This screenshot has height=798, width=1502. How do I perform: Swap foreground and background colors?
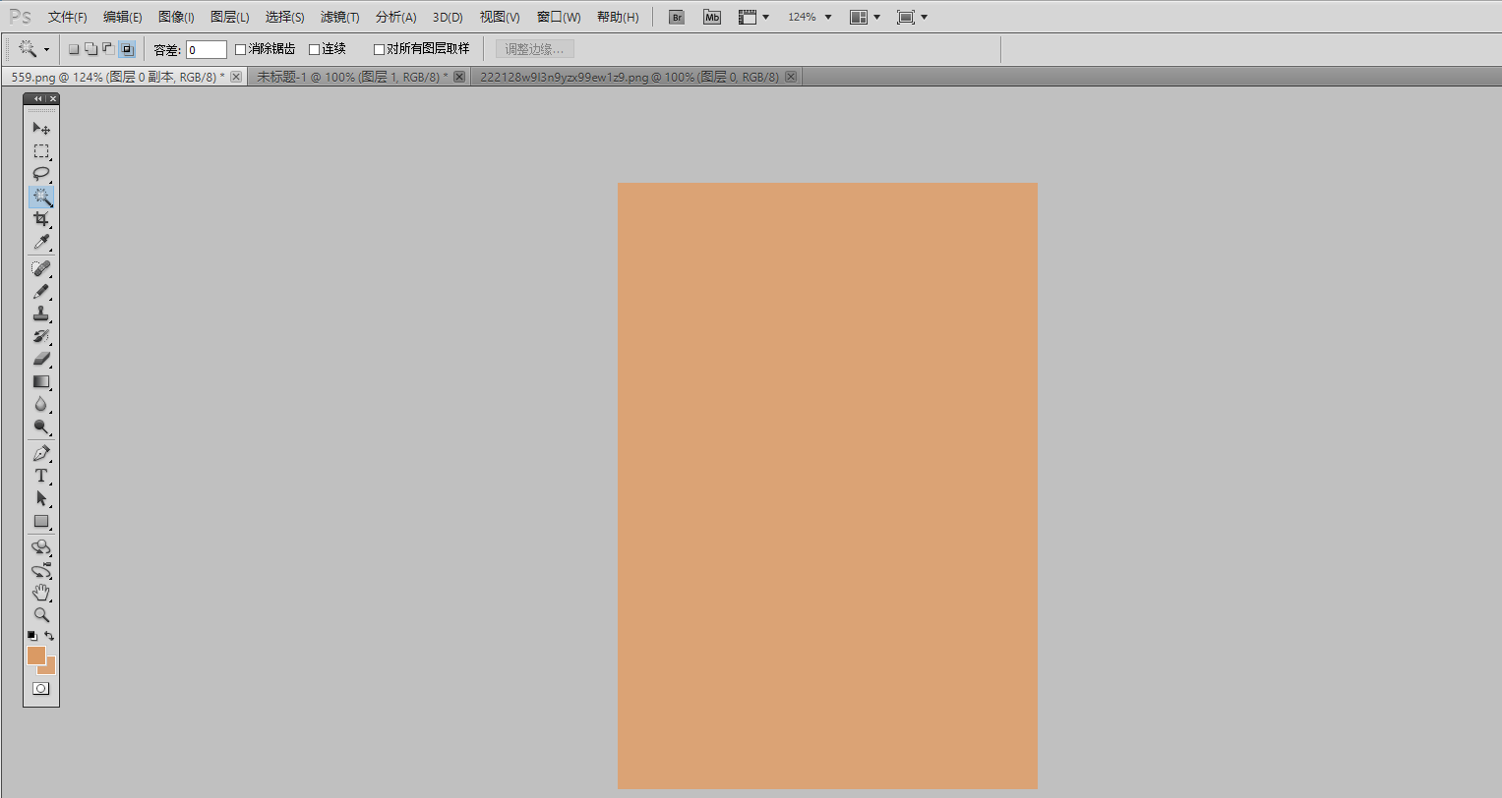[x=49, y=636]
